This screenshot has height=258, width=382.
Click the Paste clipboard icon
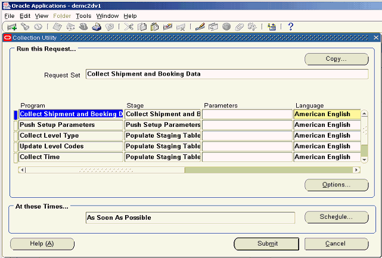click(155, 27)
